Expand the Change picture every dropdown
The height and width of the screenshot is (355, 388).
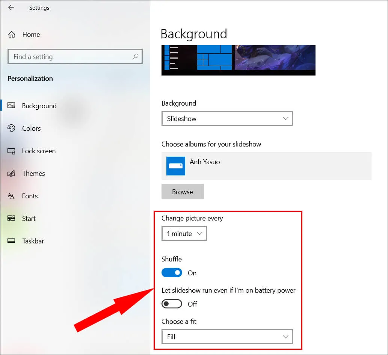coord(184,233)
